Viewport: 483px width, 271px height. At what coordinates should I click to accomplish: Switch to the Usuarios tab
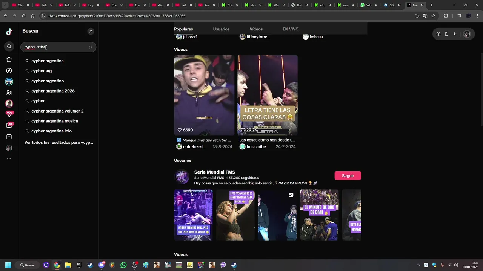click(221, 29)
